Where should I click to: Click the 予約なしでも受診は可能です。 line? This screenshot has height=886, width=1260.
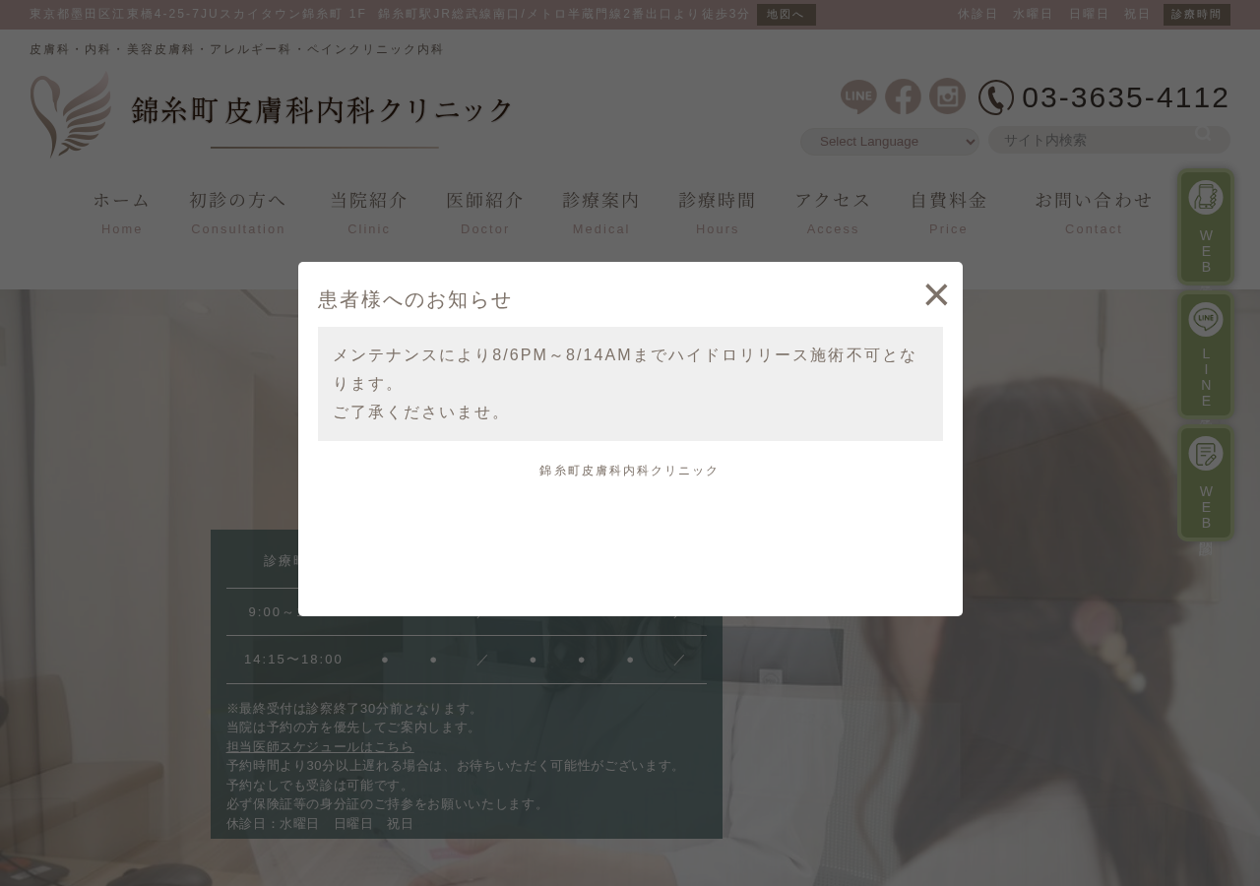(x=320, y=786)
